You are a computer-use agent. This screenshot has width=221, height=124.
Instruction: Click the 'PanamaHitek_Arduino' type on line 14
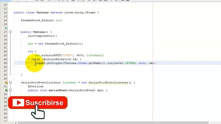point(37,20)
